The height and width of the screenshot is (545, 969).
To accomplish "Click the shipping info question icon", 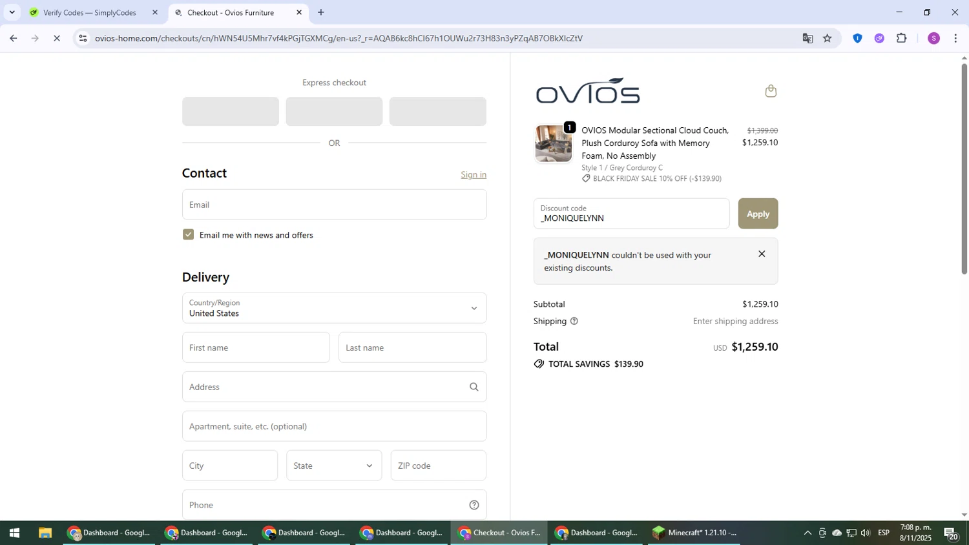I will click(x=574, y=321).
